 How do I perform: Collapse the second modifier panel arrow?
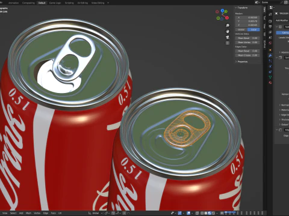(277, 58)
